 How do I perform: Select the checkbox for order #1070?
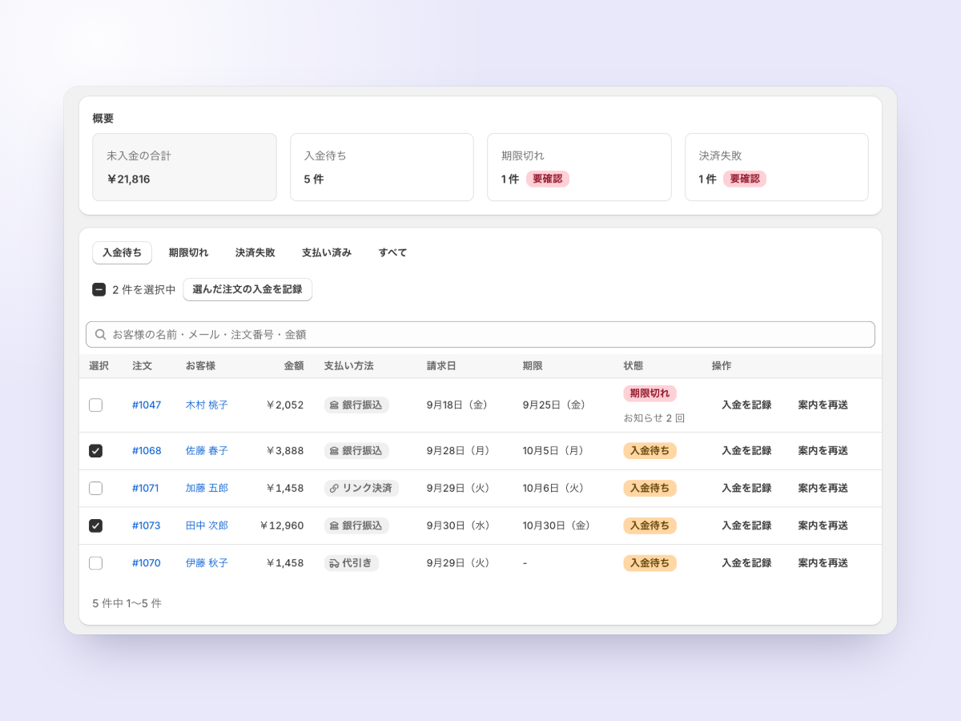point(96,563)
